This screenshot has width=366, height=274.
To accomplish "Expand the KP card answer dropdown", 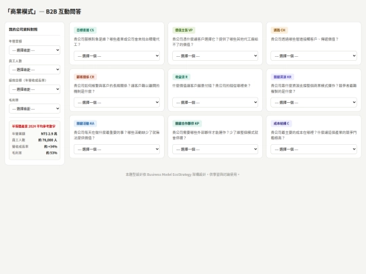I will pos(216,149).
